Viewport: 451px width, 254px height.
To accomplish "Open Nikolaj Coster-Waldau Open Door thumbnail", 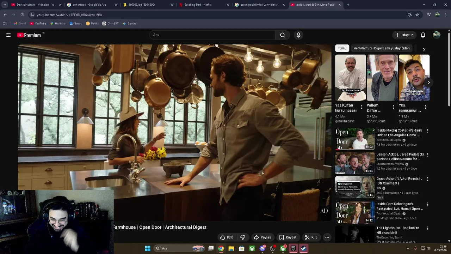I will pos(354,139).
